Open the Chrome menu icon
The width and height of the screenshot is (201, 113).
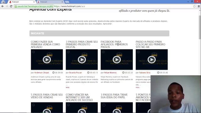199,6
